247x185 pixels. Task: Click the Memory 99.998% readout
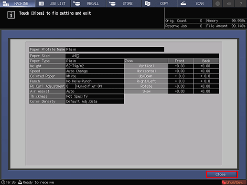226,21
